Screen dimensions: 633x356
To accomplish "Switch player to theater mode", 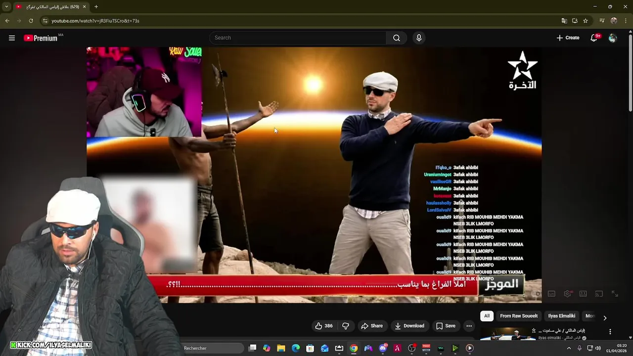I will pyautogui.click(x=584, y=294).
